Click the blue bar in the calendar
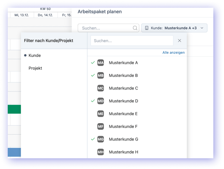Image resolution: width=224 pixels, height=169 pixels. tap(14, 152)
